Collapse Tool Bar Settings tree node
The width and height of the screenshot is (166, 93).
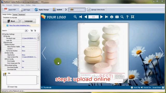point(3,34)
